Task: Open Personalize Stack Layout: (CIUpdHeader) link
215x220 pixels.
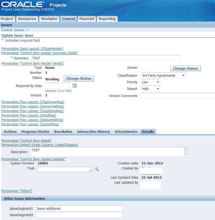Action: point(32,48)
